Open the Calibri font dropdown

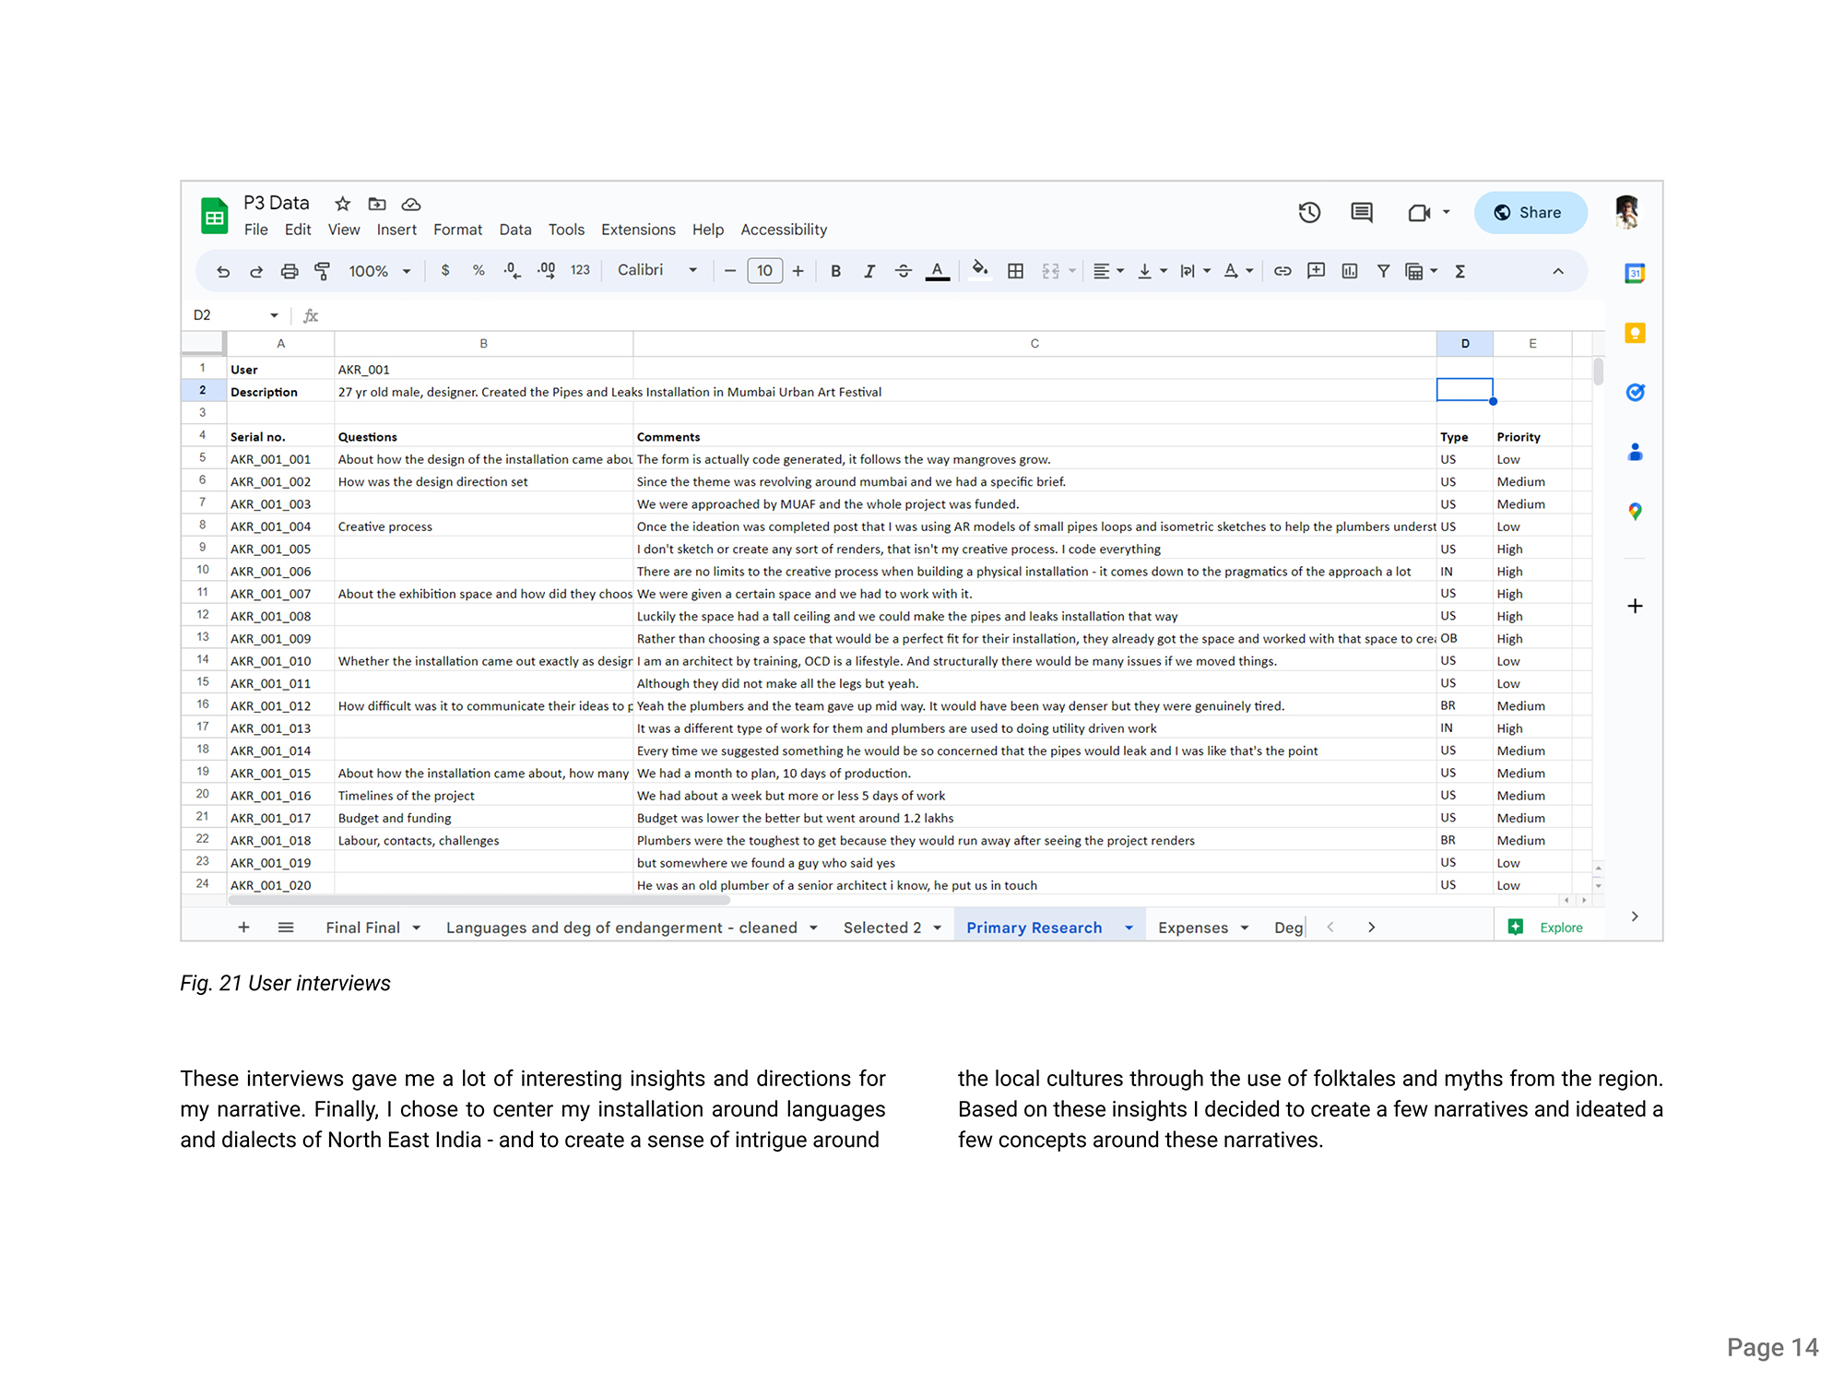coord(656,270)
